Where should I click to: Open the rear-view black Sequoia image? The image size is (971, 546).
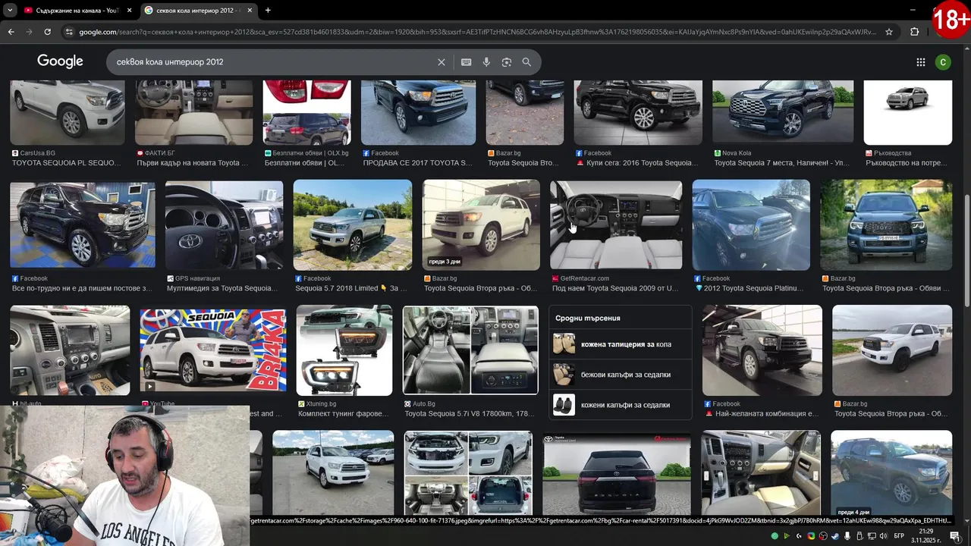[617, 473]
